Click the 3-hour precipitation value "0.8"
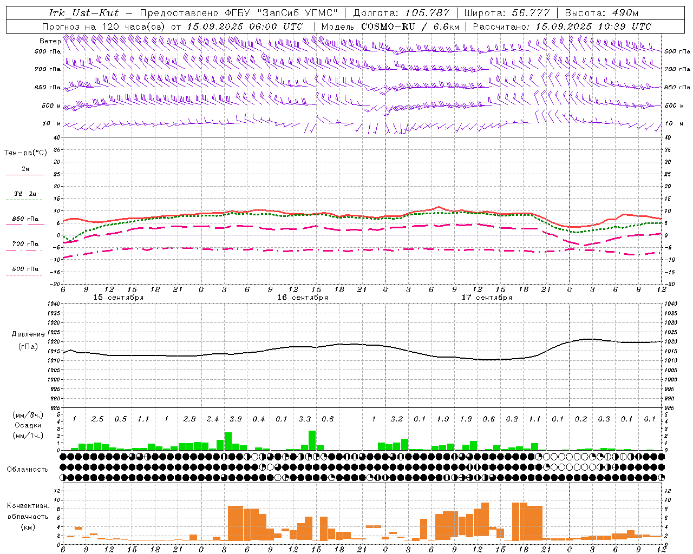Screen dimensions: 693x554 tap(512, 419)
